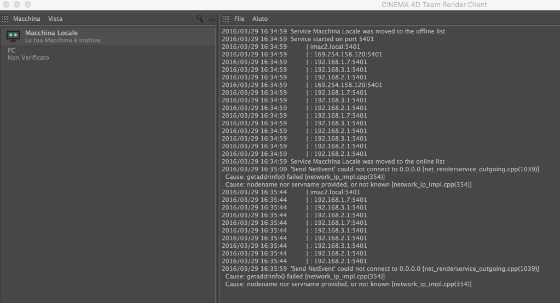Viewport: 560px width, 303px height.
Task: Click the 'moved to the online list' log line
Action: [x=333, y=162]
